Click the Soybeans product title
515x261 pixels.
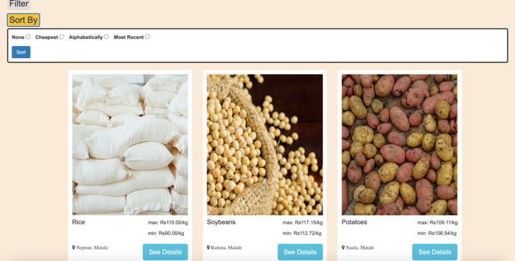click(x=221, y=222)
